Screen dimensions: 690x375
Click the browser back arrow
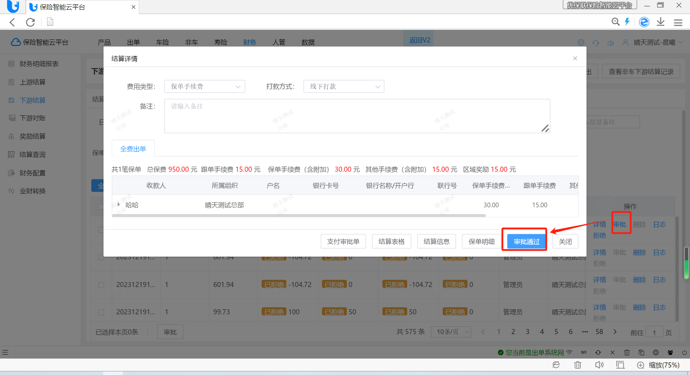pos(12,22)
